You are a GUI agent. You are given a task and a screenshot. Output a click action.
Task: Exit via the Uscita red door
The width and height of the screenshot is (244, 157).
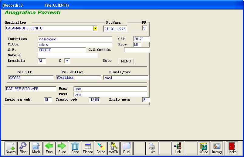[232, 148]
